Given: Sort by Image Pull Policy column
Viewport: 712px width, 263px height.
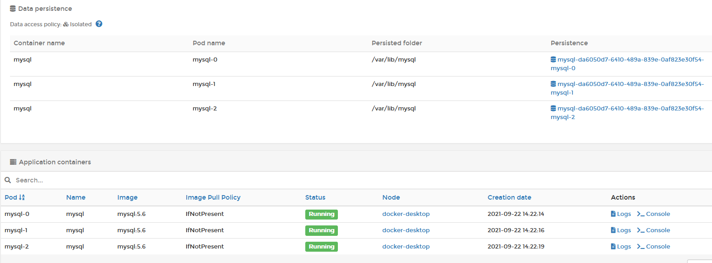Looking at the screenshot, I should 213,197.
